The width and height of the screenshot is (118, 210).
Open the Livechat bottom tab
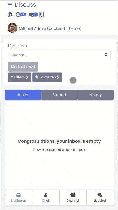pos(100,198)
